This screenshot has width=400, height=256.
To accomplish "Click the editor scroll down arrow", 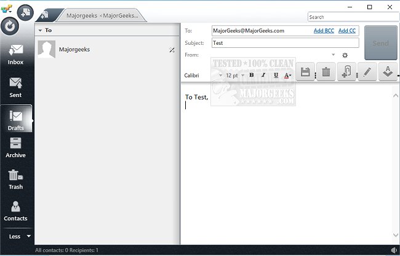I will click(396, 235).
